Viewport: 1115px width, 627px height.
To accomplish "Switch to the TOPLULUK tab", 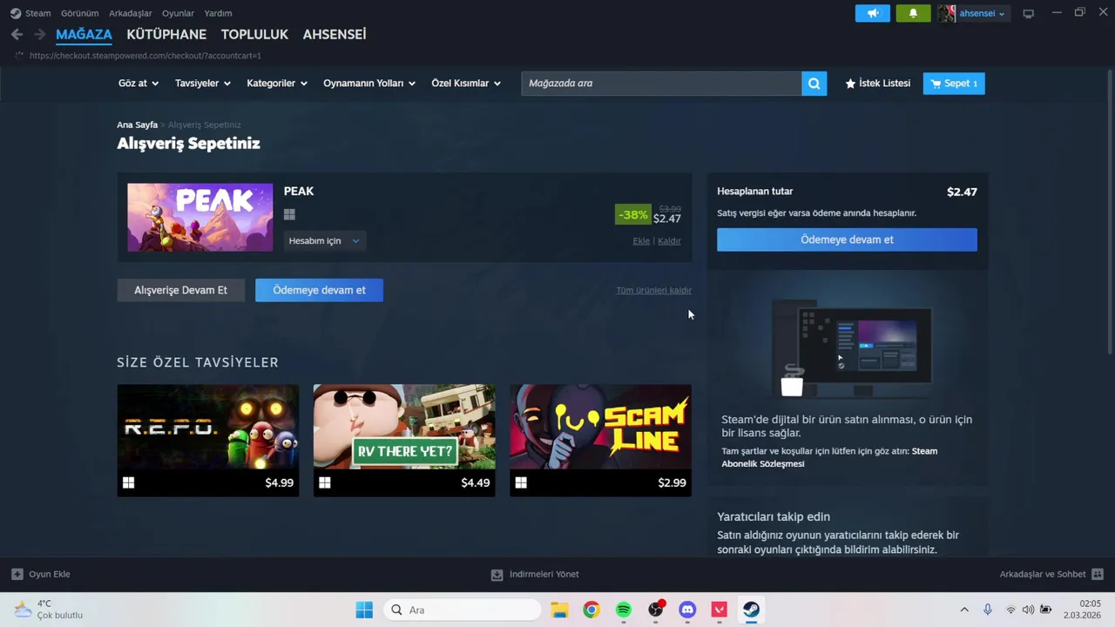I will [x=254, y=34].
